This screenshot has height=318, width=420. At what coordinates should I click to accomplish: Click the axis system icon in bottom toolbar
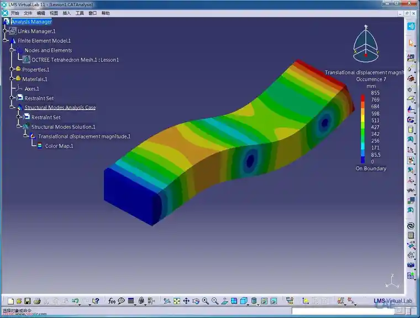[306, 301]
